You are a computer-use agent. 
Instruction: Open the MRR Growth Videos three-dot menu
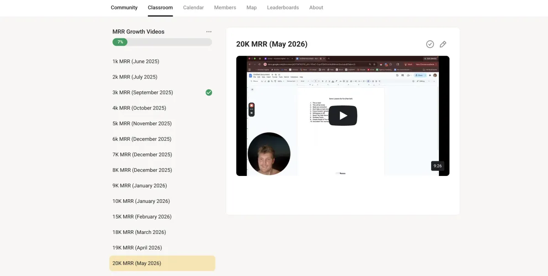(x=209, y=32)
